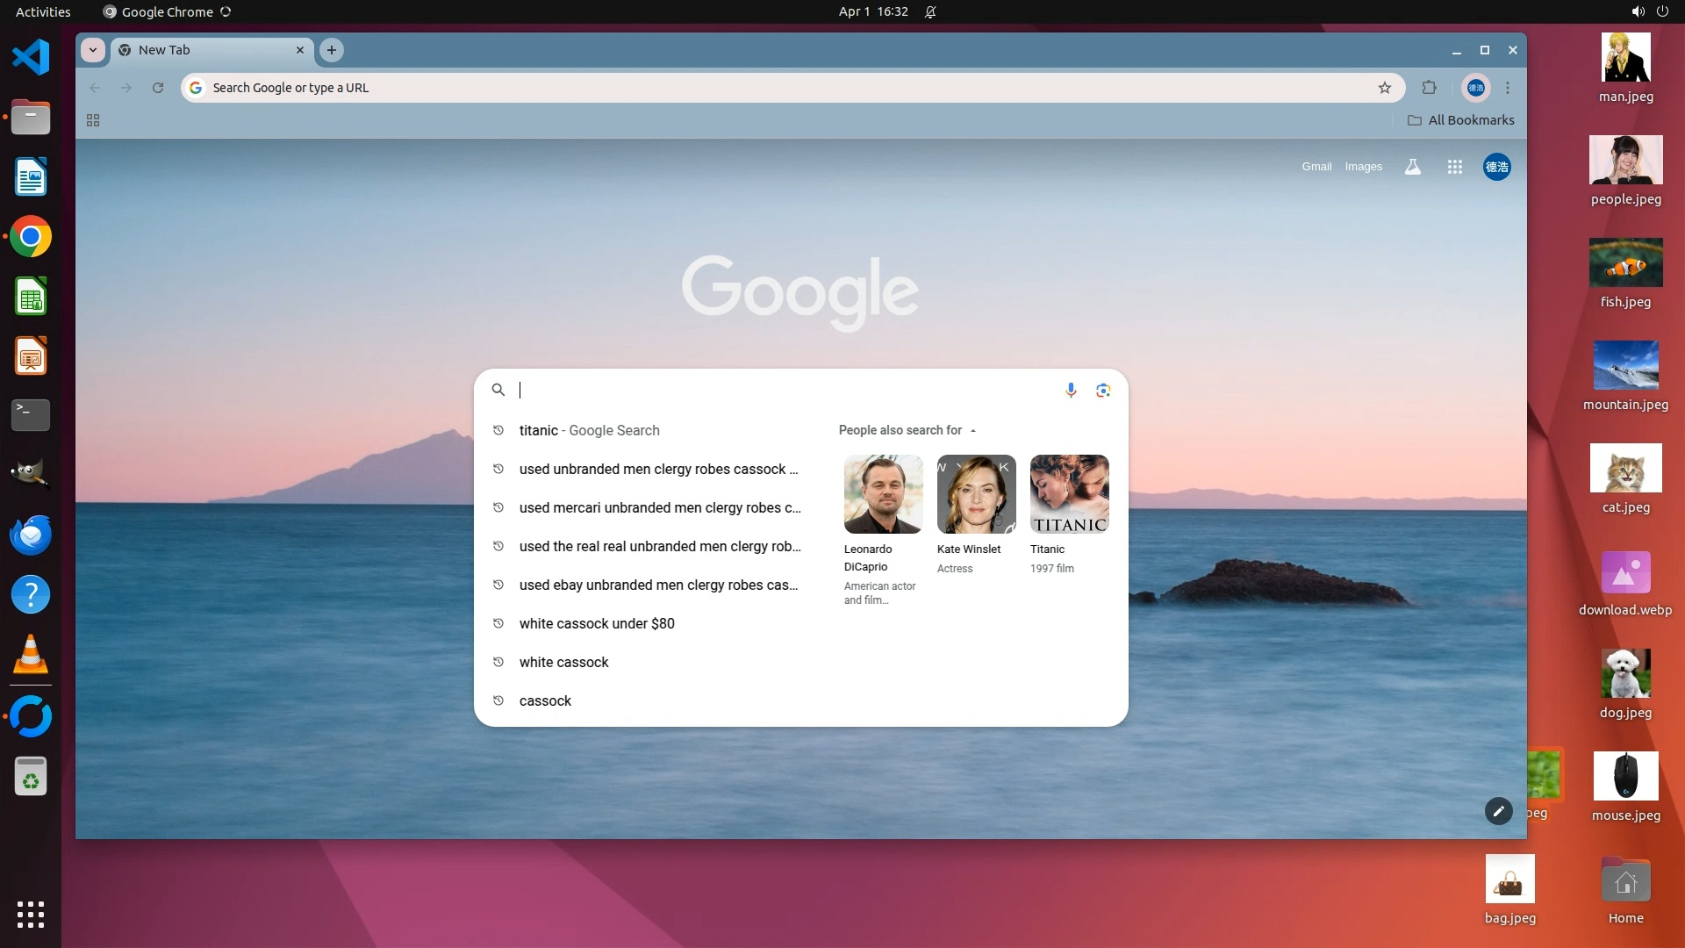Toggle the system notifications bell
This screenshot has height=948, width=1685.
pos(930,11)
